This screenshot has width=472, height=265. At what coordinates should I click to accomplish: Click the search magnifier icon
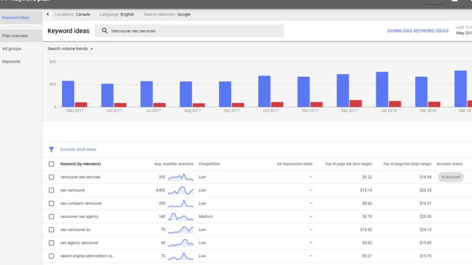coord(104,30)
